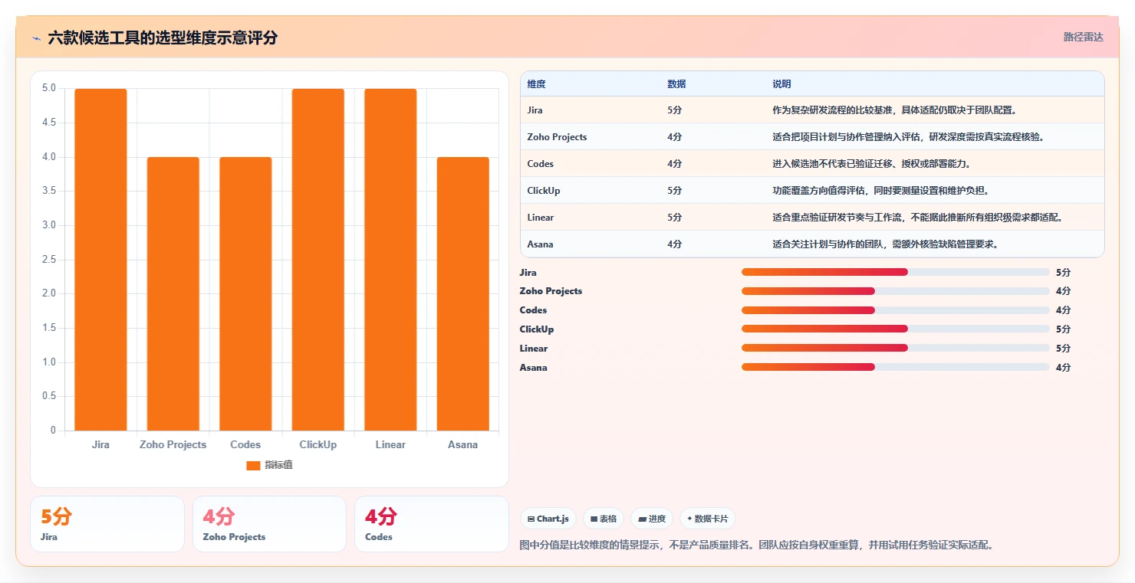Viewport: 1135px width, 583px height.
Task: Click the Zoho Projects x-axis label
Action: click(x=173, y=445)
